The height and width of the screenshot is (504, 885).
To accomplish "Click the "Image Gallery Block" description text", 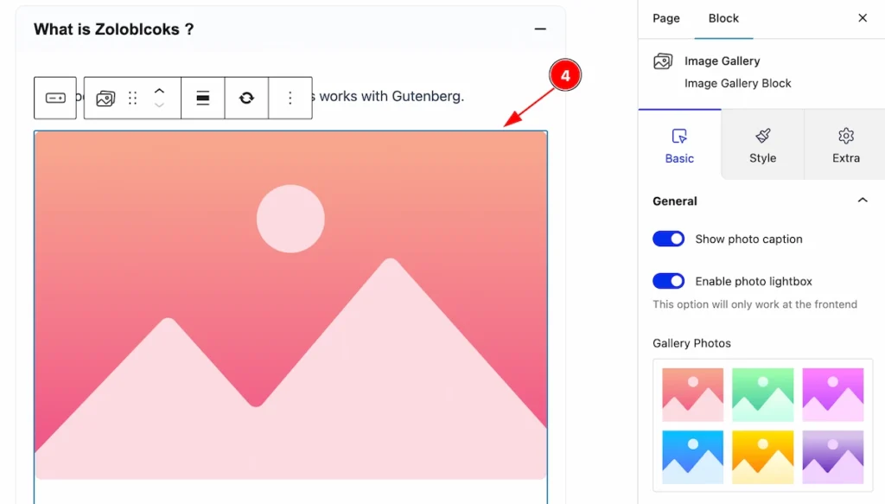I will pos(738,84).
